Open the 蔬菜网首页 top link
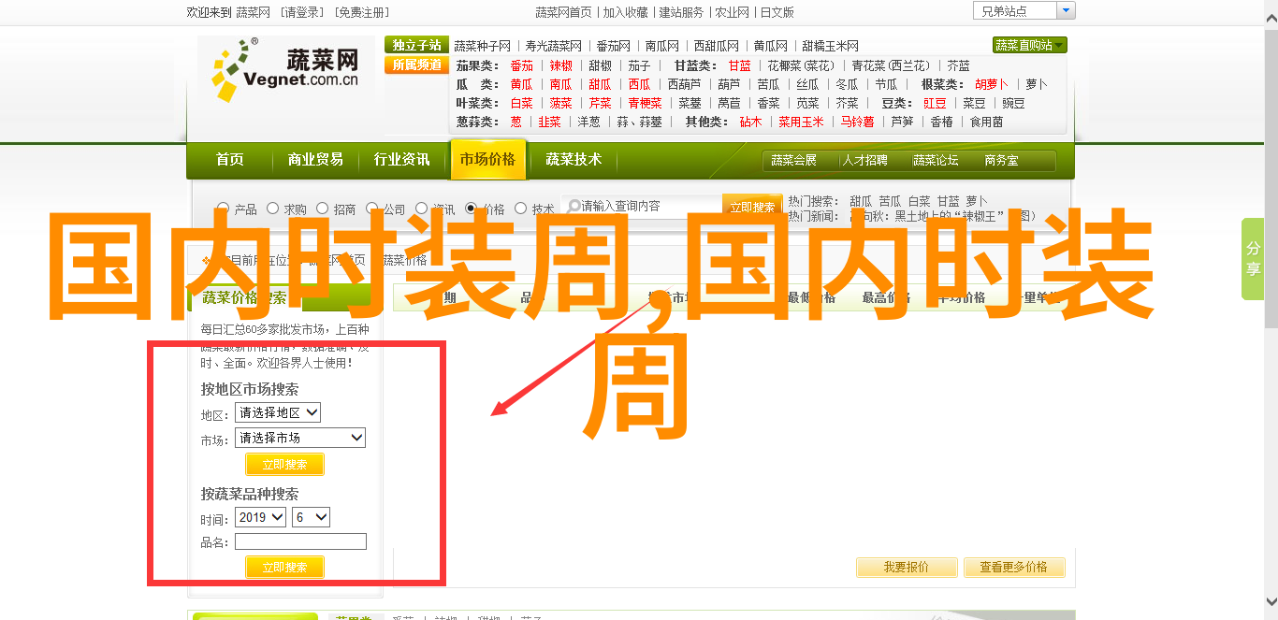Viewport: 1278px width, 620px height. click(x=563, y=12)
